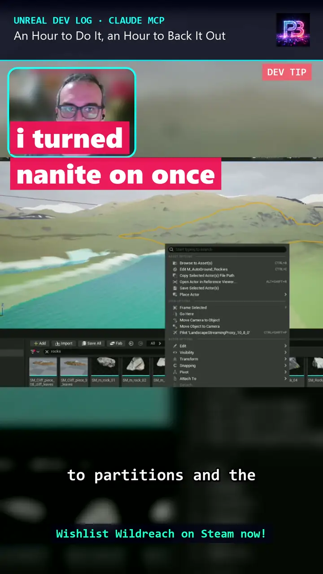The width and height of the screenshot is (323, 574).
Task: Click the Add button in Content Browser
Action: click(40, 344)
